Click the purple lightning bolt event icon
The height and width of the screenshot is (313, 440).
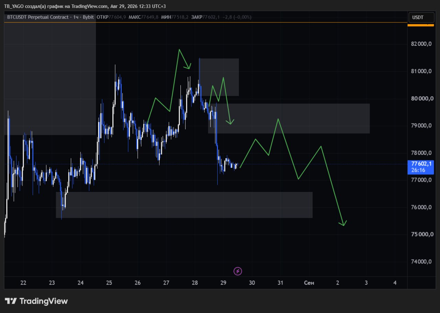[x=238, y=271]
